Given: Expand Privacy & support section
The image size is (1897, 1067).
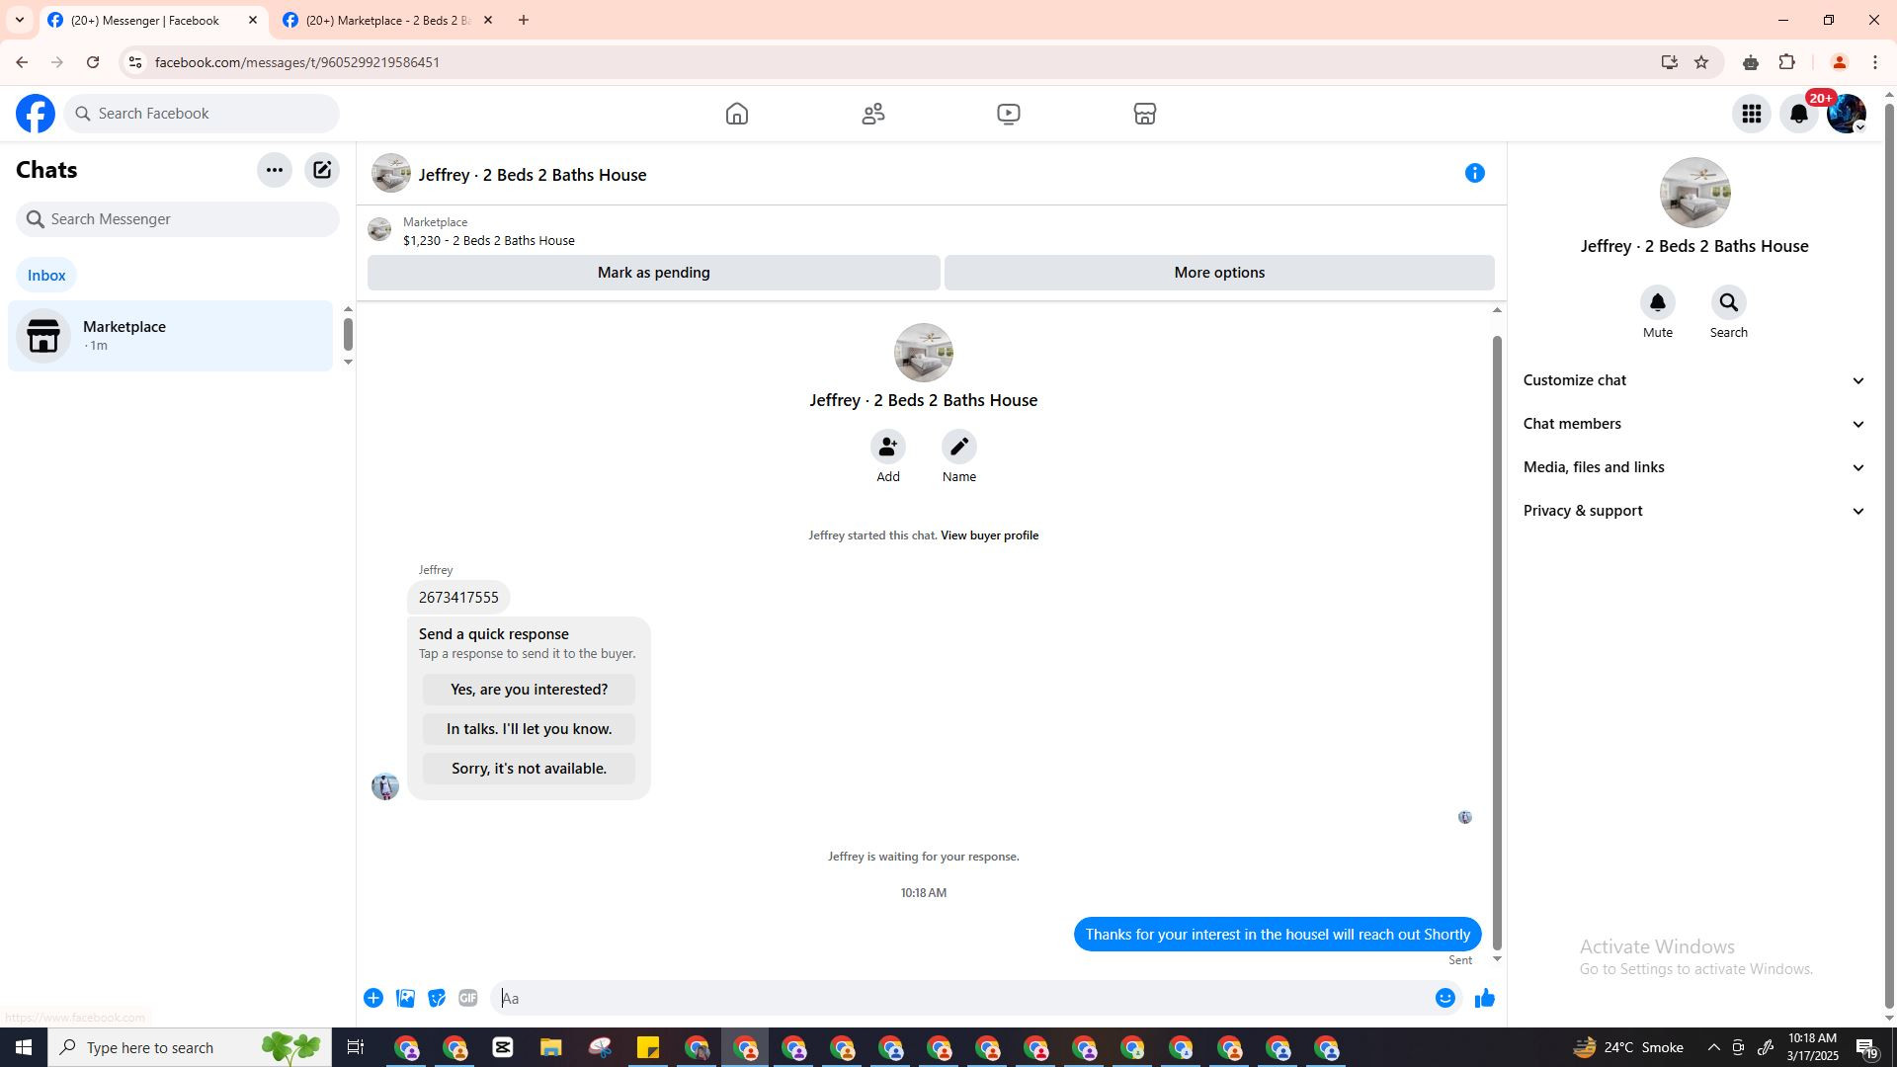Looking at the screenshot, I should 1693,511.
